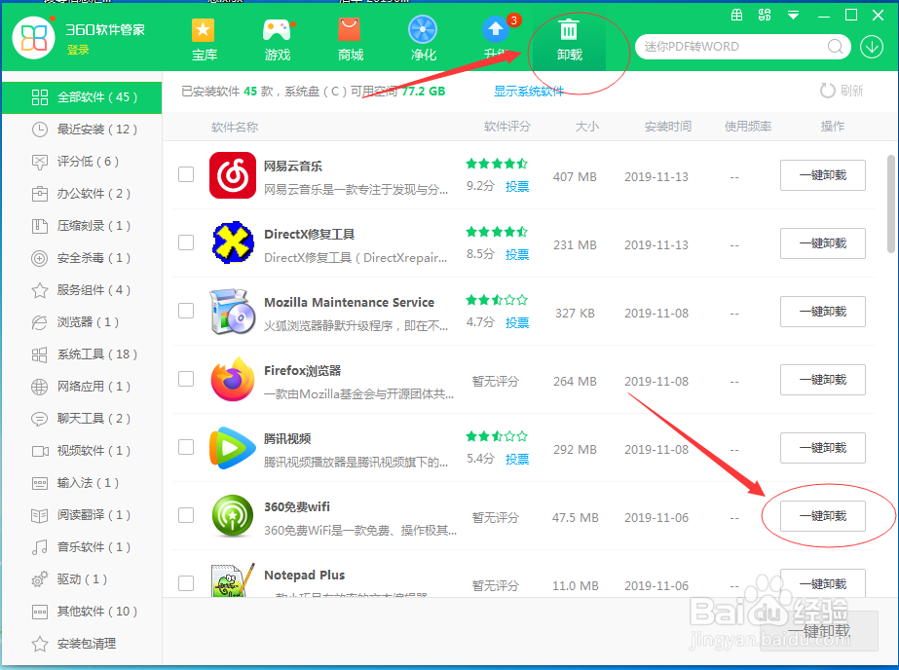The image size is (899, 670).
Task: Click the 刷新 refresh button
Action: [x=842, y=91]
